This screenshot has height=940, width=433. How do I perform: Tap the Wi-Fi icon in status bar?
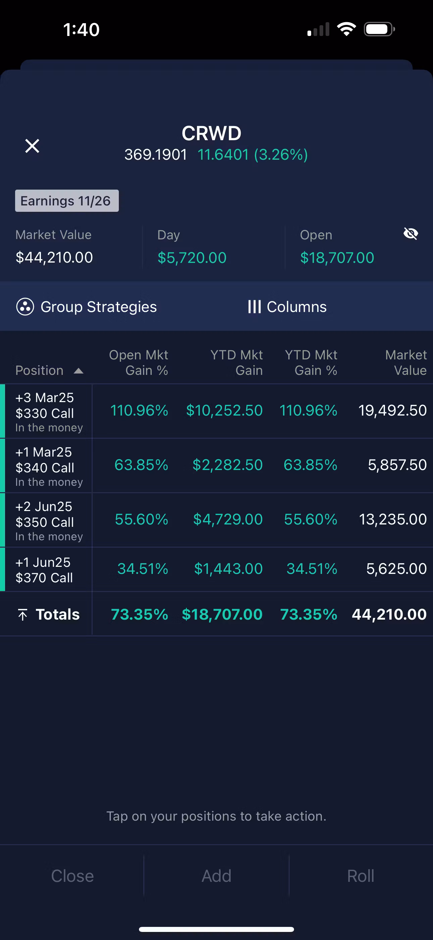coord(347,29)
